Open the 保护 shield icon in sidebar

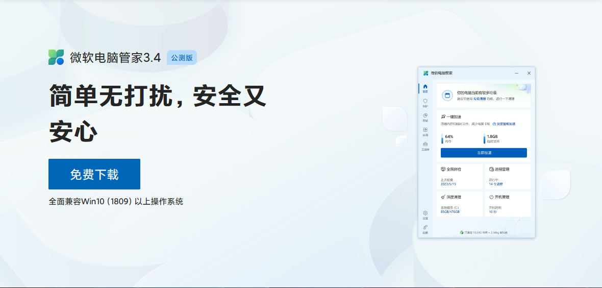(425, 101)
